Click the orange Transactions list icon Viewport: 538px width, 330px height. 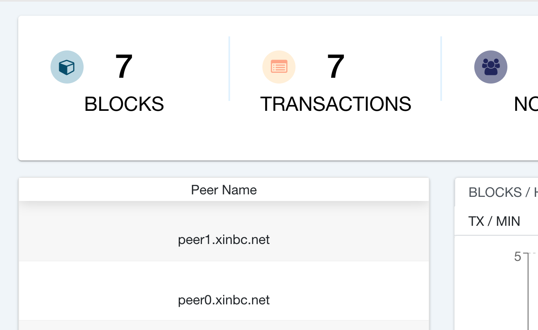(279, 67)
